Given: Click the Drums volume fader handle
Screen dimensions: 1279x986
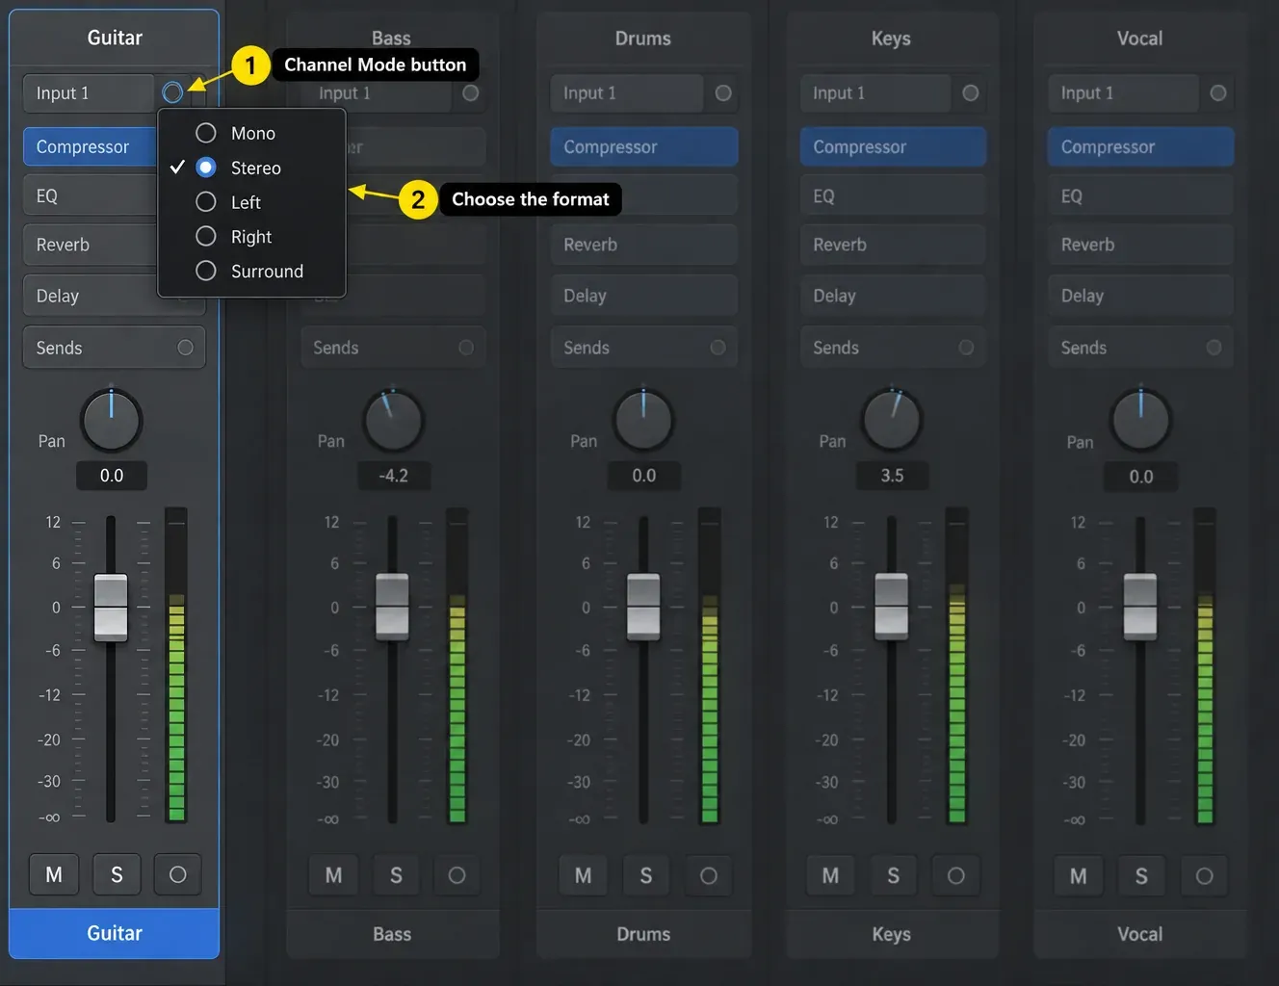Looking at the screenshot, I should pyautogui.click(x=643, y=607).
